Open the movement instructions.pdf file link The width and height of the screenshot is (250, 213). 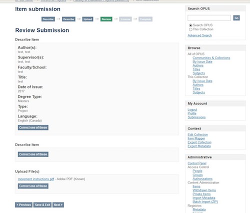click(x=36, y=179)
